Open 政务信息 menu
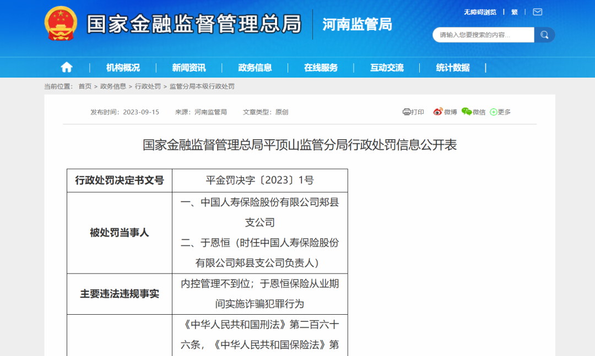Image resolution: width=595 pixels, height=356 pixels. [255, 68]
